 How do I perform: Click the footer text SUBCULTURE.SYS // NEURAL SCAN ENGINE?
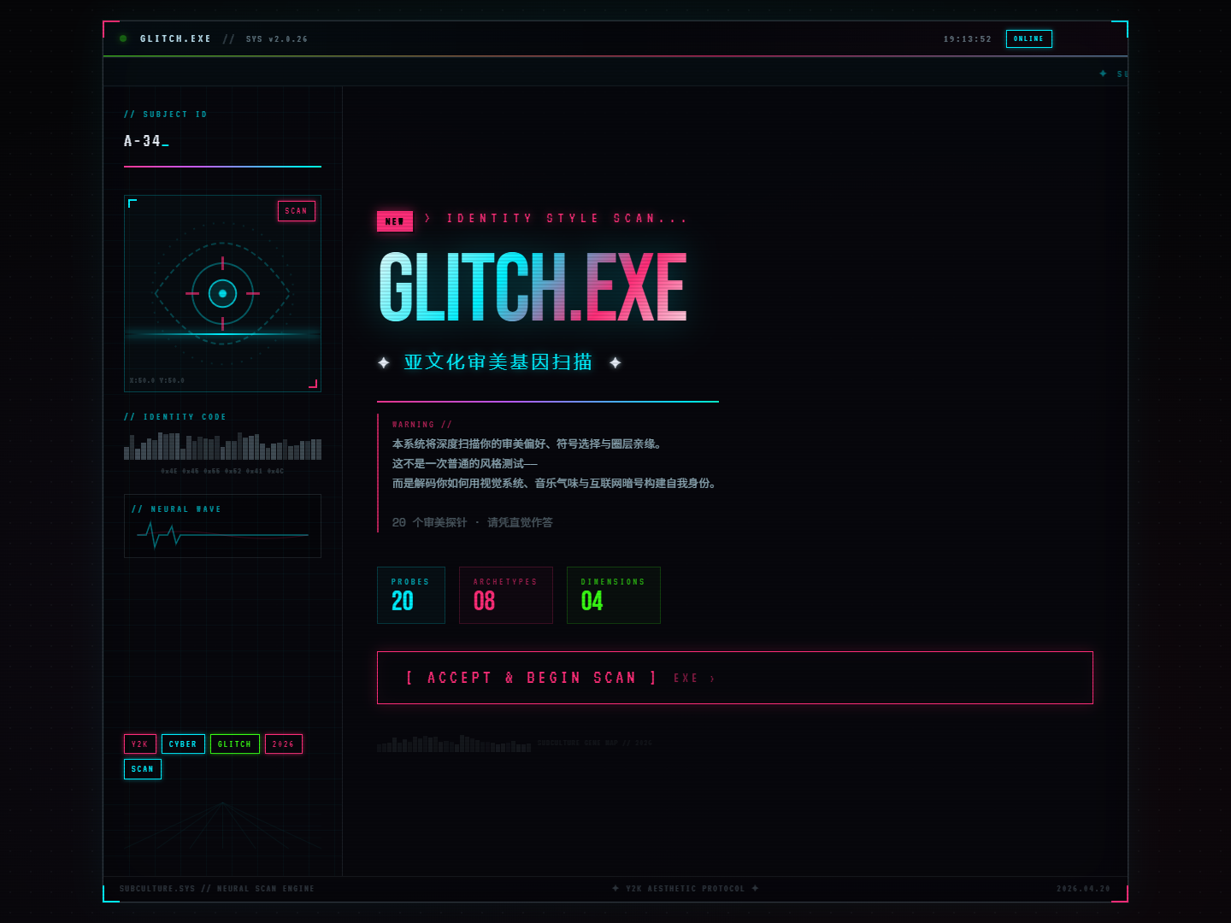coord(217,889)
